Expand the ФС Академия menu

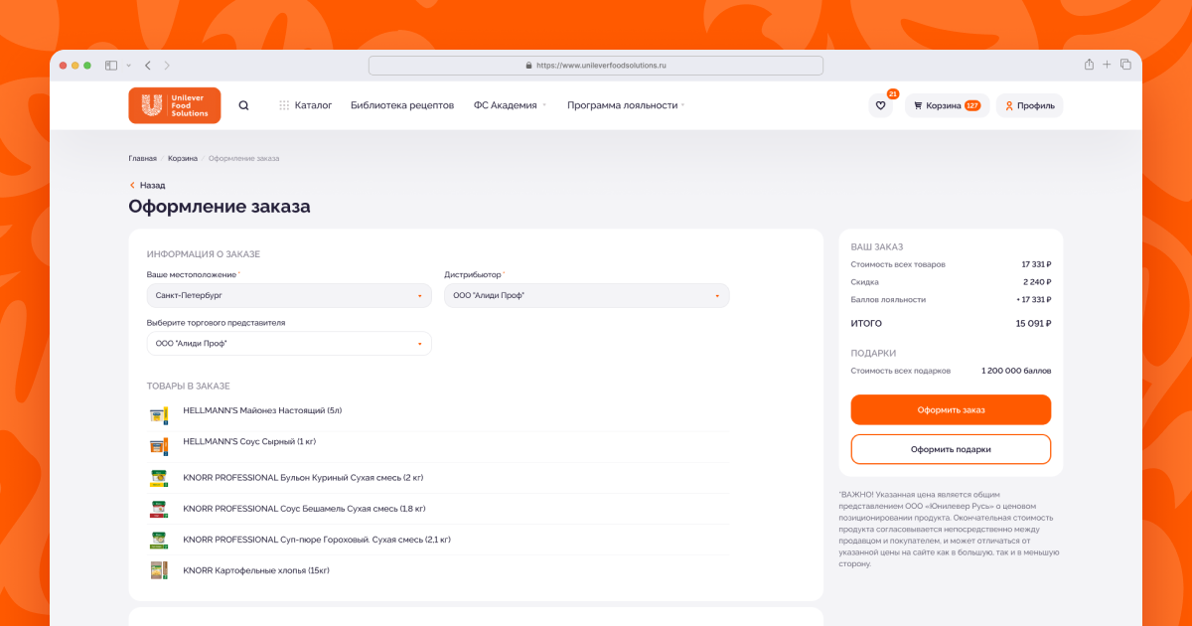point(510,105)
